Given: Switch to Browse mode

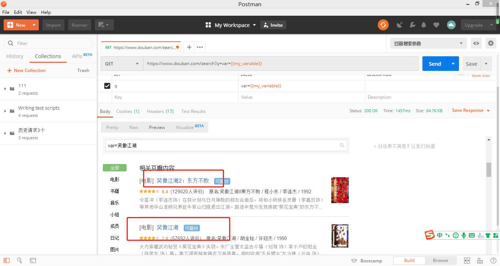Looking at the screenshot, I should pos(440,261).
